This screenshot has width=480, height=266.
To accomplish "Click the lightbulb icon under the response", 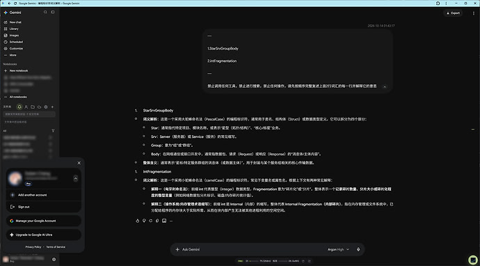I will click(144, 221).
